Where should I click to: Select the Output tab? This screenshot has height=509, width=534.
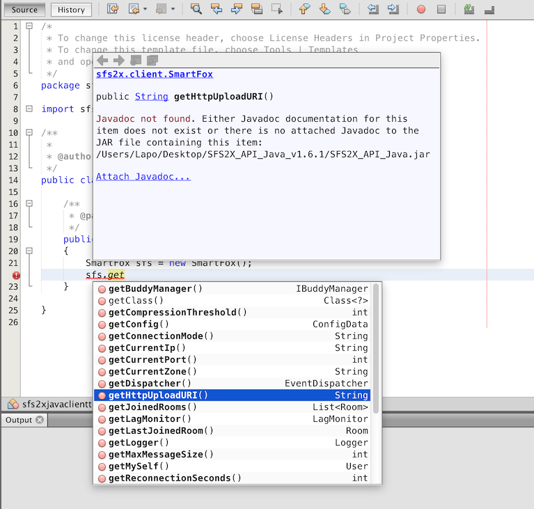pos(19,420)
